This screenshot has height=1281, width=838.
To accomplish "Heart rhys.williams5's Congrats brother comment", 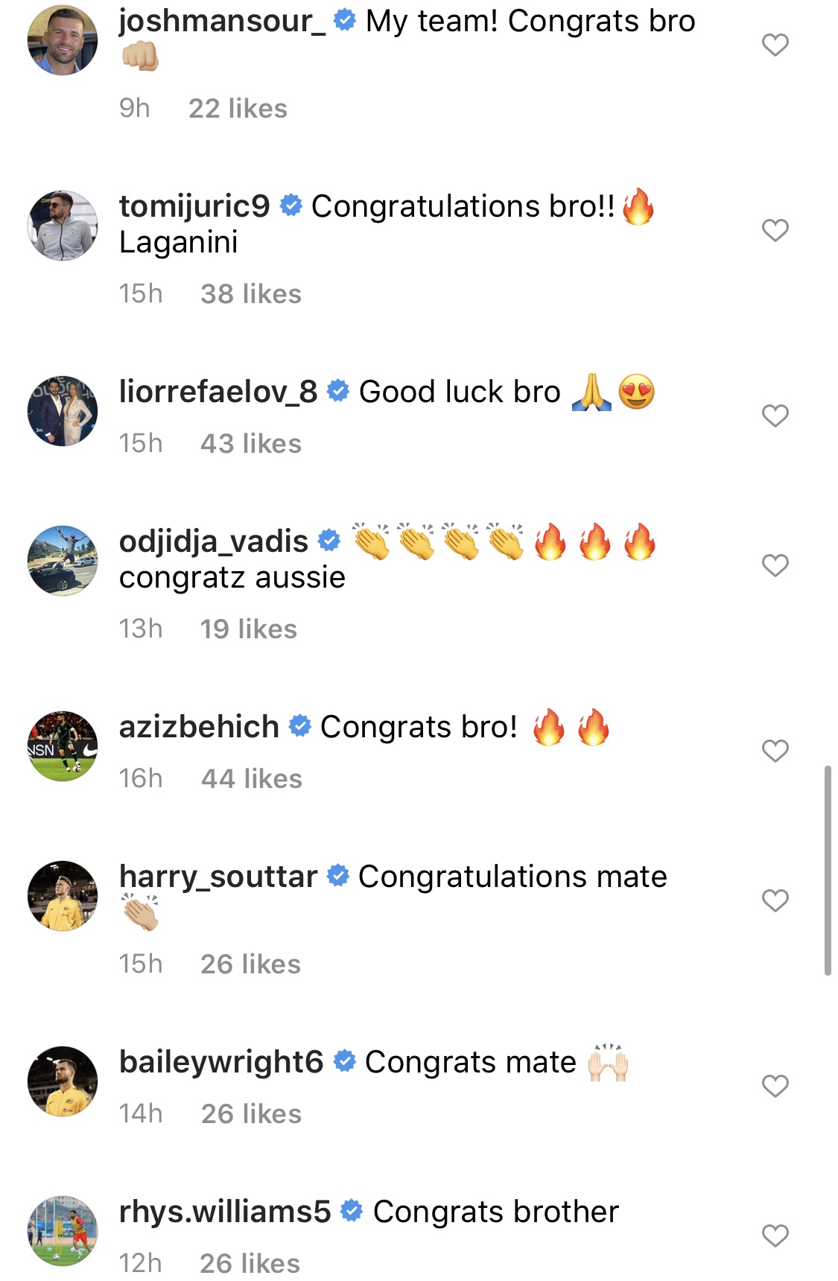I will pyautogui.click(x=775, y=1236).
